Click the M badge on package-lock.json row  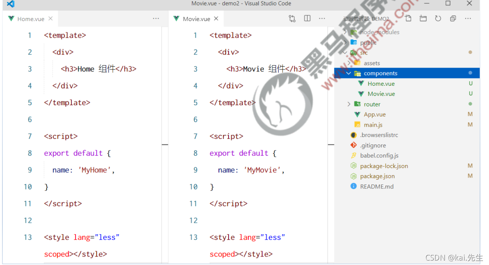[470, 166]
